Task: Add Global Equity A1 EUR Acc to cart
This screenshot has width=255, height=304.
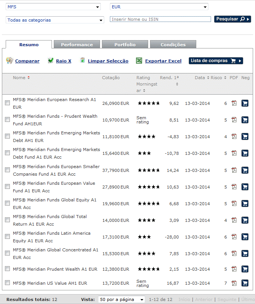Action: pyautogui.click(x=245, y=204)
